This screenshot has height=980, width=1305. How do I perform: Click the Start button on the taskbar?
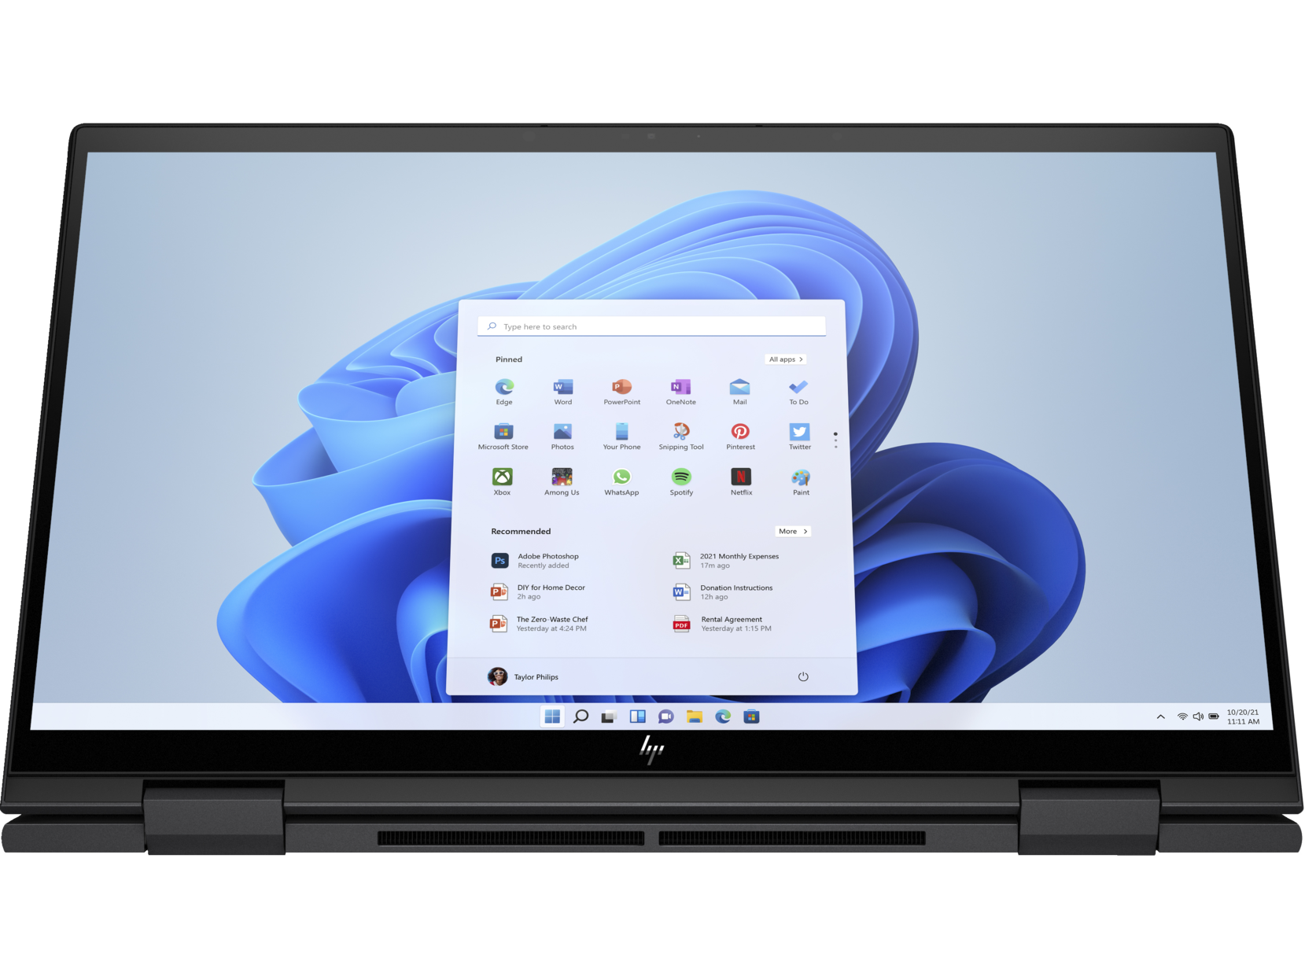point(553,717)
